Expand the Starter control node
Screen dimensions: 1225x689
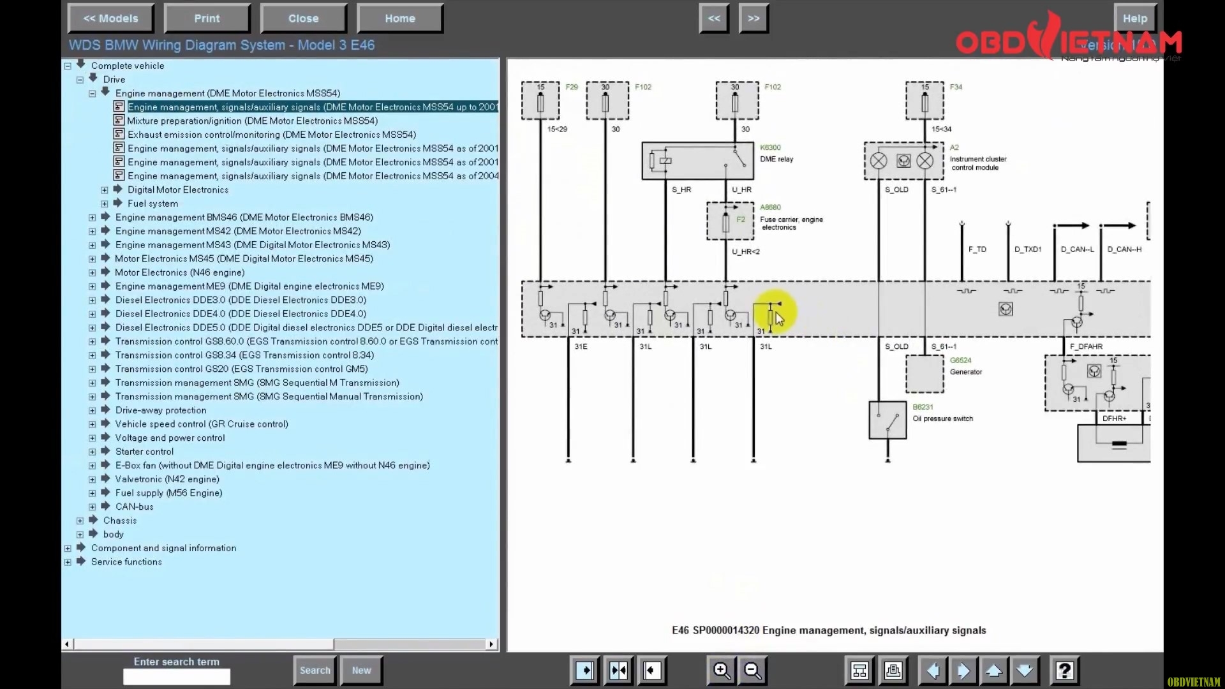tap(92, 452)
